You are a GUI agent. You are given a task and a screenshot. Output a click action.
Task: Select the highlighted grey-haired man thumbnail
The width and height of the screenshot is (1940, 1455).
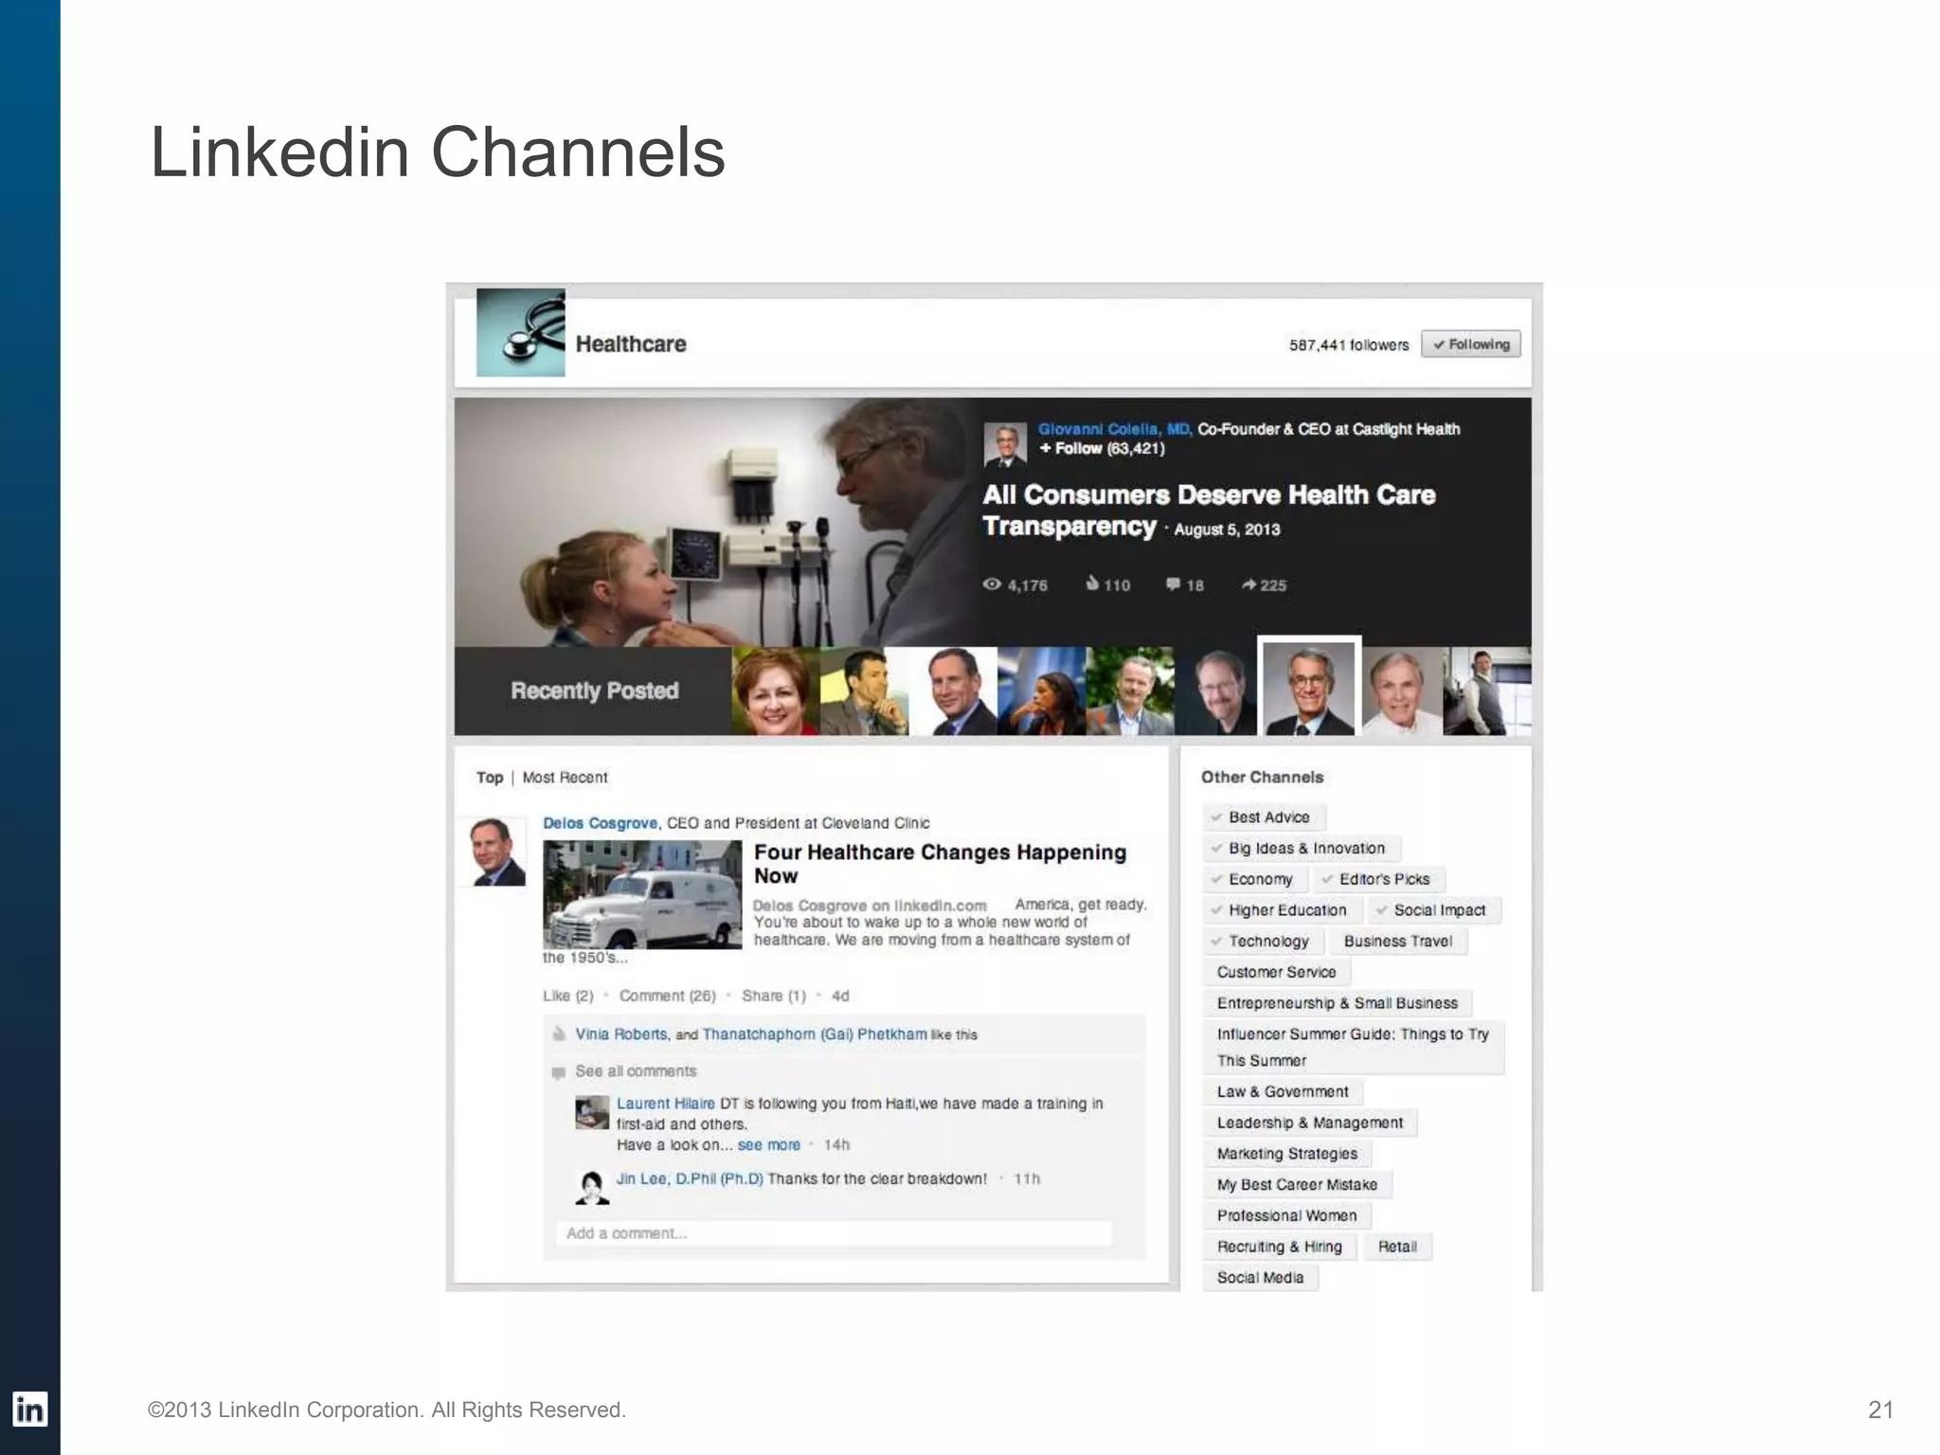click(x=1309, y=687)
